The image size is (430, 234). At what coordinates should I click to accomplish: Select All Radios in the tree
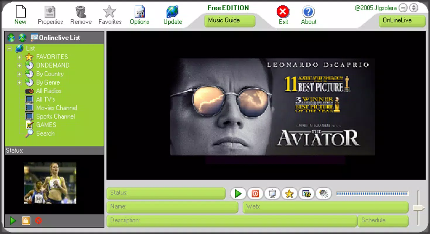tap(49, 91)
